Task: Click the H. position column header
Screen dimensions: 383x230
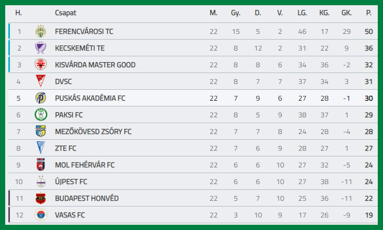Action: point(19,13)
